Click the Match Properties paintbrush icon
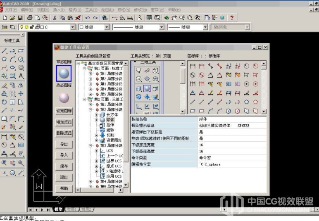 click(x=78, y=18)
